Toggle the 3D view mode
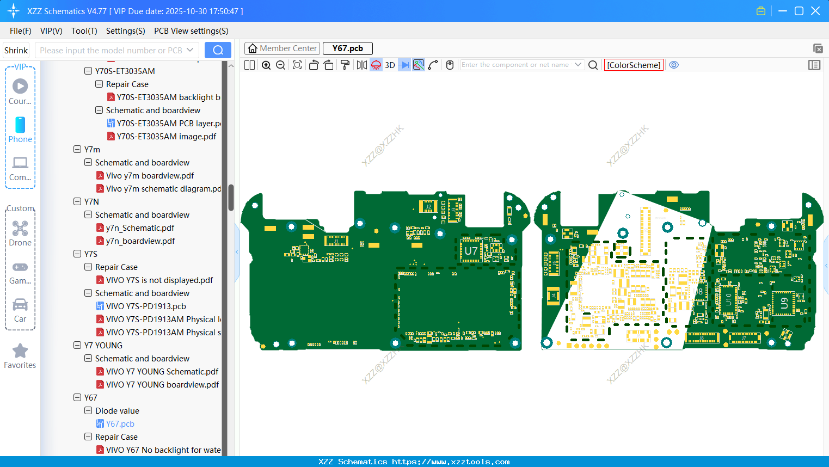Viewport: 829px width, 467px height. [x=390, y=65]
